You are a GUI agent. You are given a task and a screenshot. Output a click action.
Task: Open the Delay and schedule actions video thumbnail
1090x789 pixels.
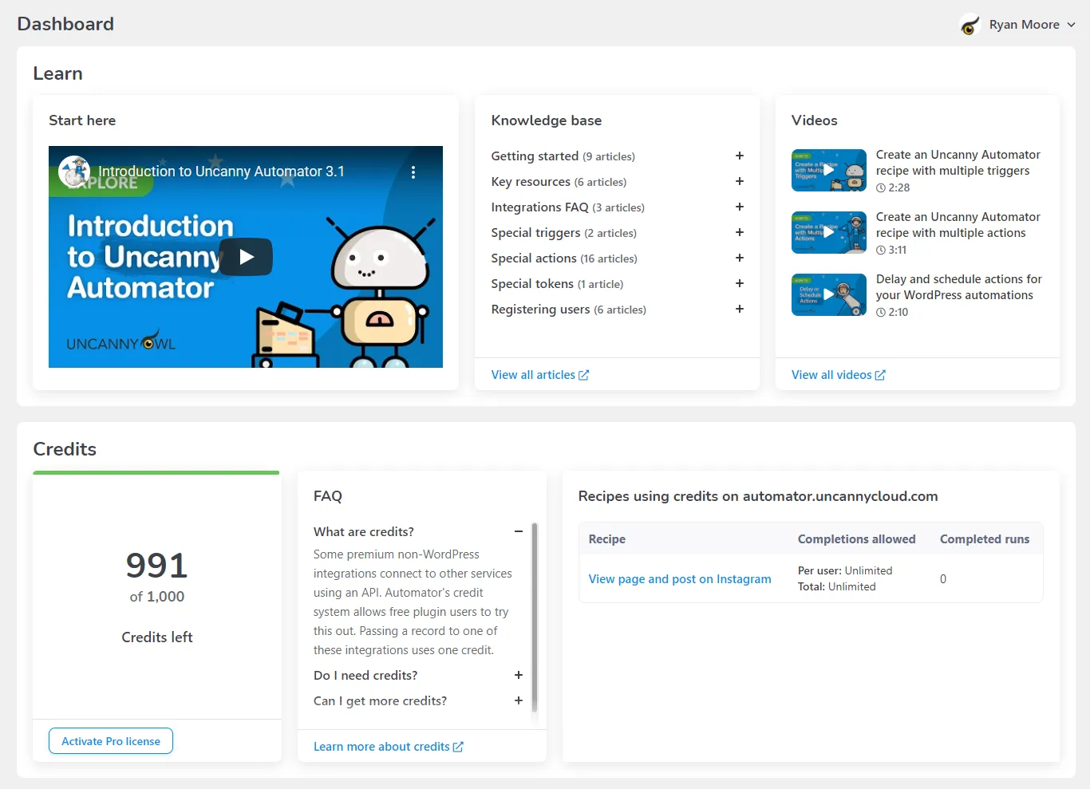(828, 295)
